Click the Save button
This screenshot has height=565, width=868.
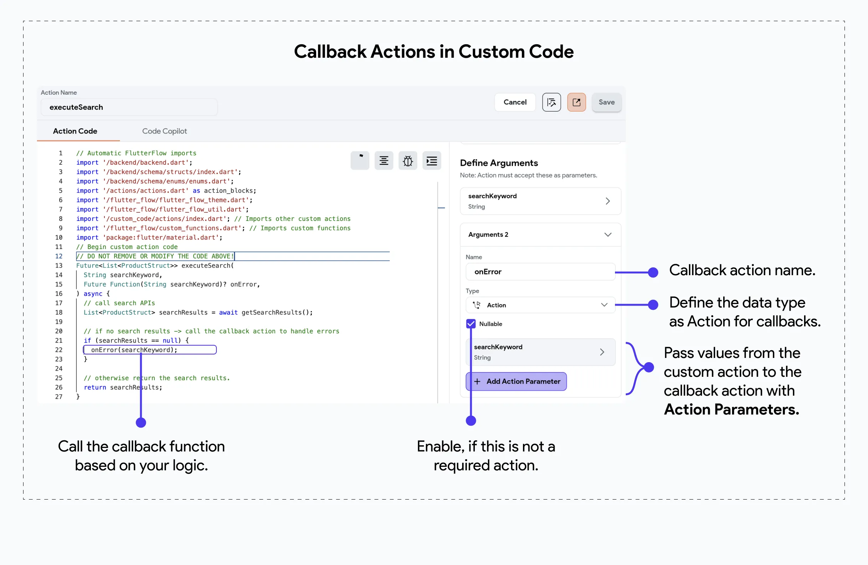(607, 102)
